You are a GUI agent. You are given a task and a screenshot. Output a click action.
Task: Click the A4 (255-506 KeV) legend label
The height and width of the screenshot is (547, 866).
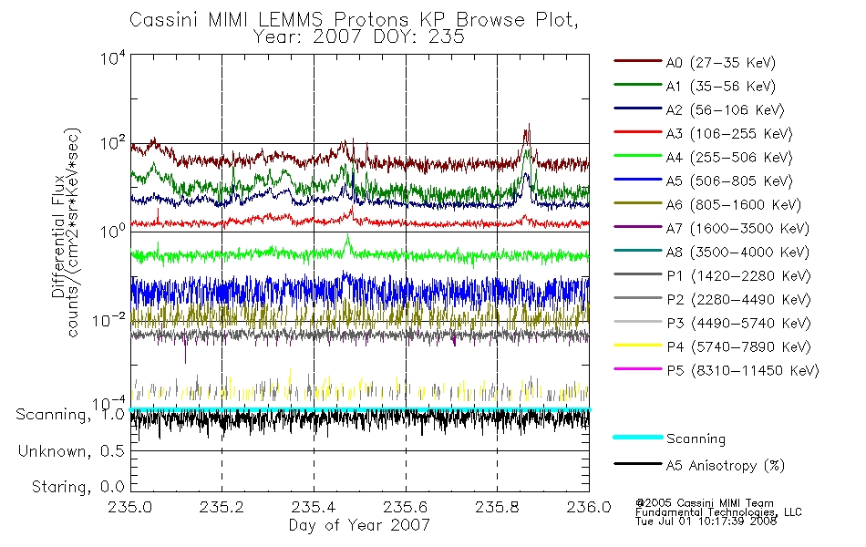(729, 158)
